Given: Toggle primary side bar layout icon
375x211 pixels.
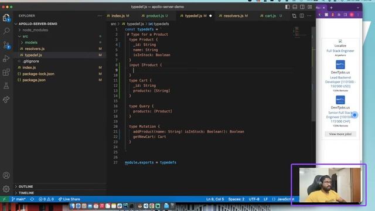Looking at the screenshot, I should pos(287,7).
